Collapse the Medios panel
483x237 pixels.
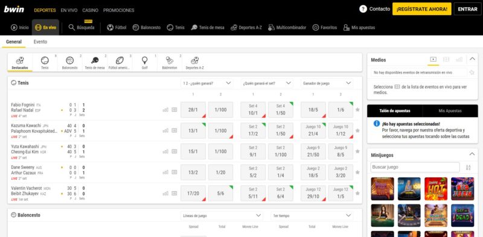pos(472,59)
